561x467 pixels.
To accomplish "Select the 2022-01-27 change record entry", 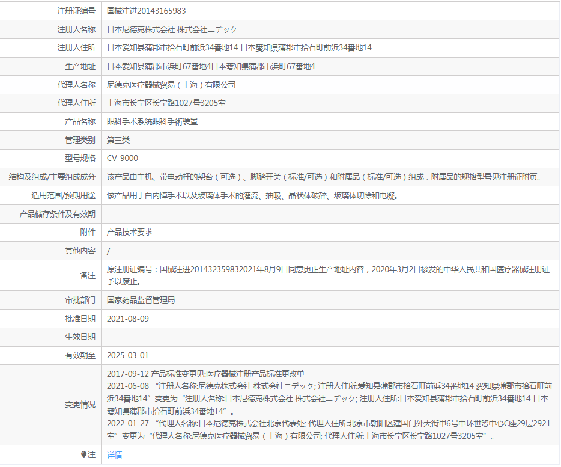I will (x=329, y=430).
